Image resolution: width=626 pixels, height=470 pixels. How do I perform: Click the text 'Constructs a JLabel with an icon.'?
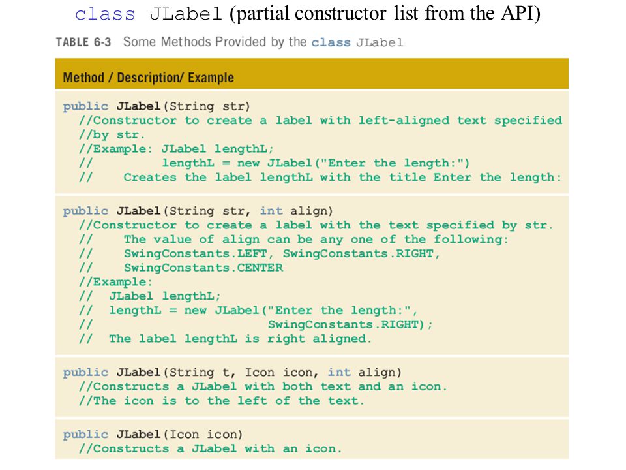tap(217, 449)
